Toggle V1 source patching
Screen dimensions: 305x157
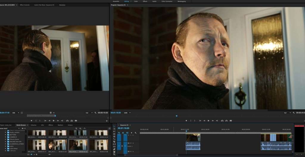pos(119,137)
